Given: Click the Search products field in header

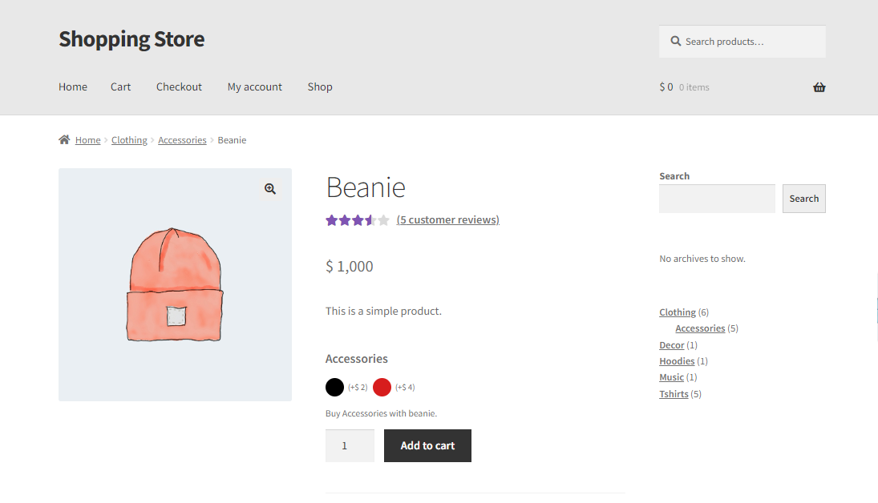Looking at the screenshot, I should pyautogui.click(x=742, y=42).
